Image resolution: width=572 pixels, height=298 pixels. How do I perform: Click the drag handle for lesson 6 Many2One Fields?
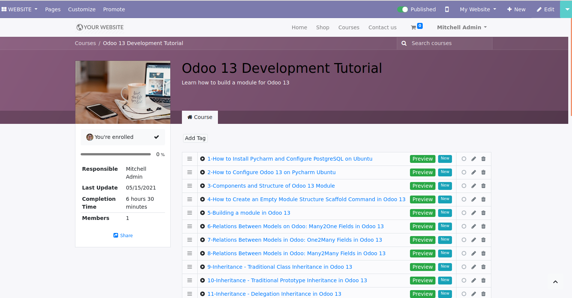coord(190,226)
